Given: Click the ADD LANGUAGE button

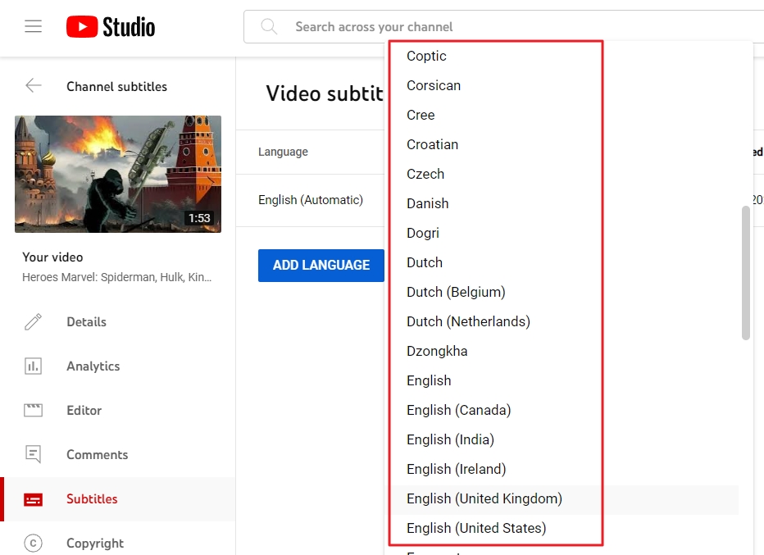Looking at the screenshot, I should [321, 265].
